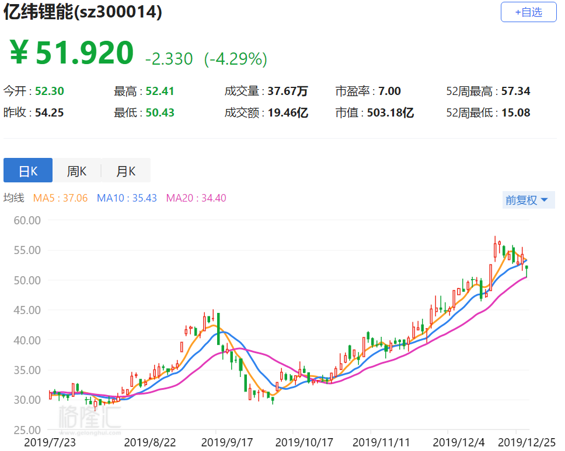Click the 52周最高 value 57.34
Screen dimensions: 565x451
click(516, 91)
